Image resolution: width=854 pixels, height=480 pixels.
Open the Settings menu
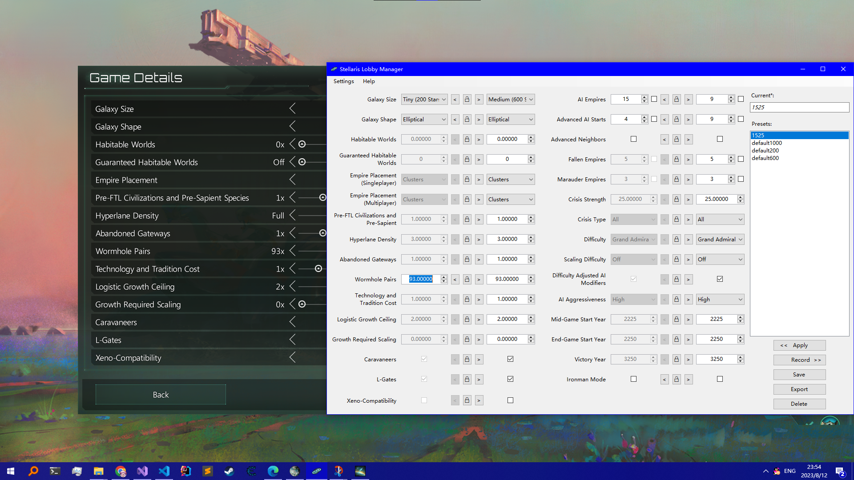pyautogui.click(x=343, y=81)
